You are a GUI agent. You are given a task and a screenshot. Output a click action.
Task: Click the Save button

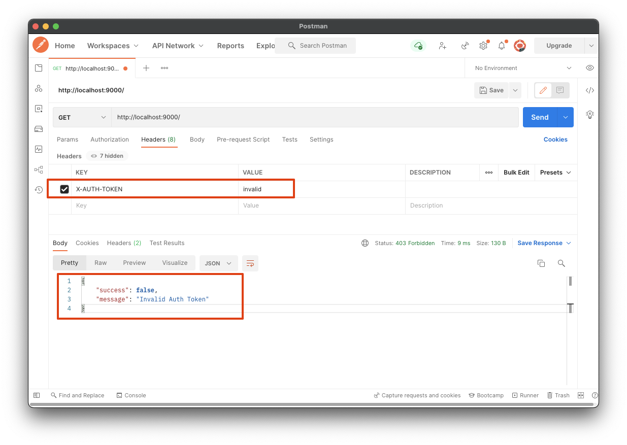tap(491, 90)
